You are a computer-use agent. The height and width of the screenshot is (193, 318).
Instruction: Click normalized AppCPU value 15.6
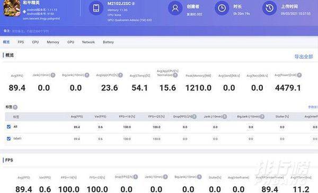point(167,88)
